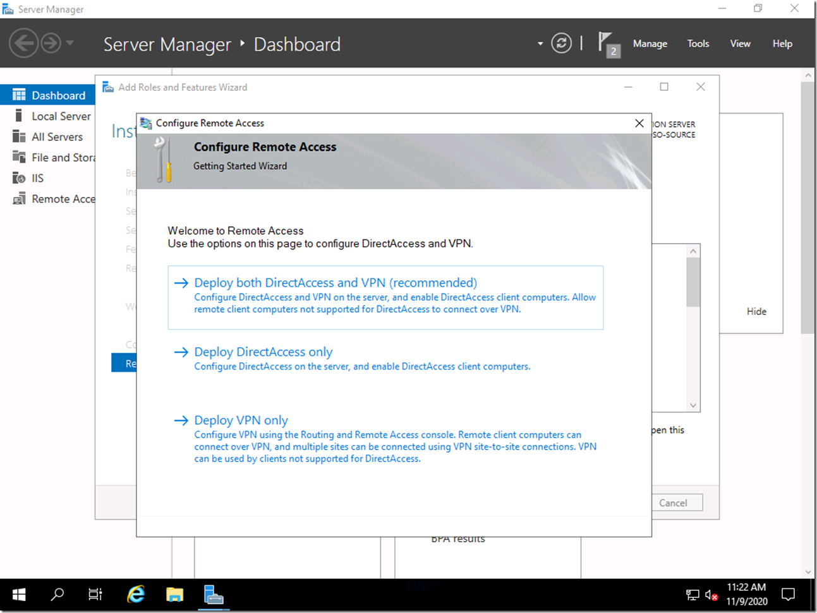Open the Task View taskbar icon
Screen dimensions: 817x613
coord(95,595)
